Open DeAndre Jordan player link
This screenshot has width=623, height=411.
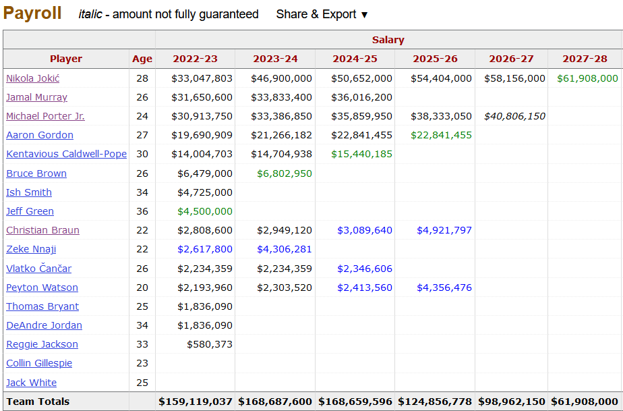(x=44, y=325)
